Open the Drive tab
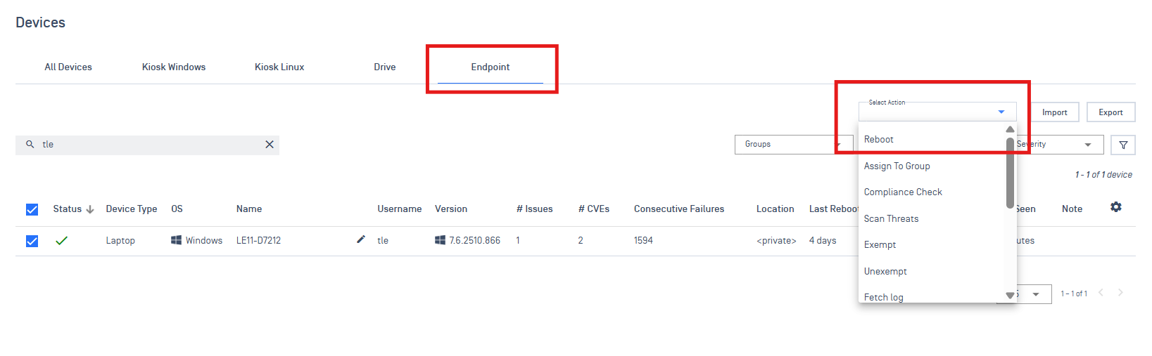This screenshot has height=356, width=1152. pyautogui.click(x=385, y=67)
